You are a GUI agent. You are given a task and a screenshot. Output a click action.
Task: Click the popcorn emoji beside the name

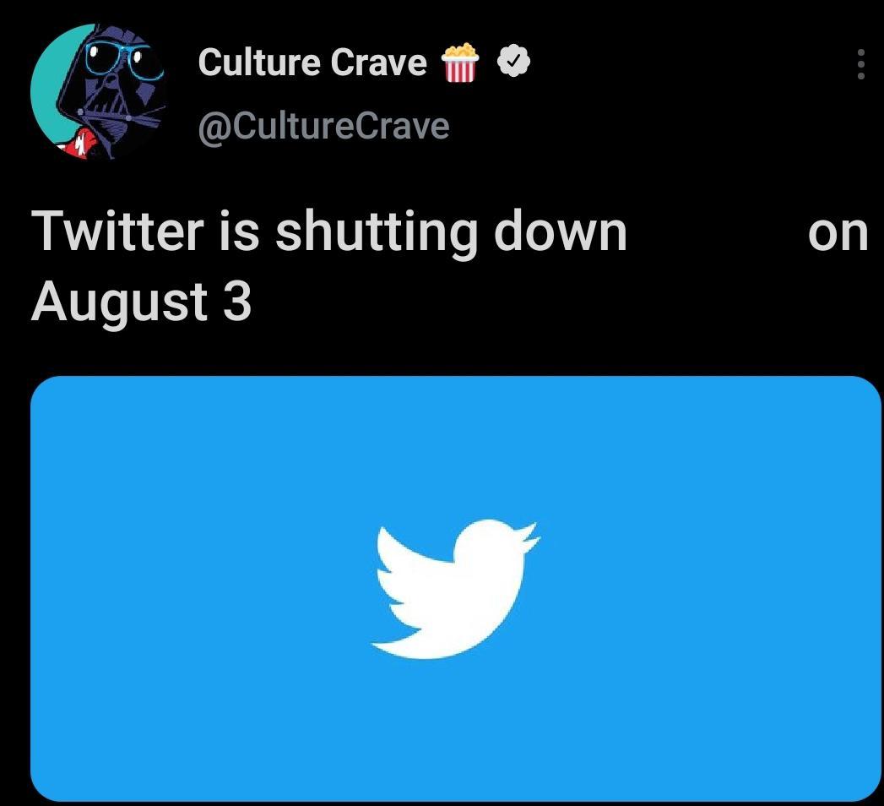coord(460,63)
